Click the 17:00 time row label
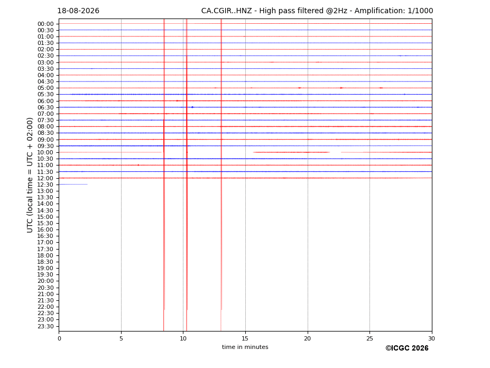The height and width of the screenshot is (368, 490). pyautogui.click(x=45, y=243)
